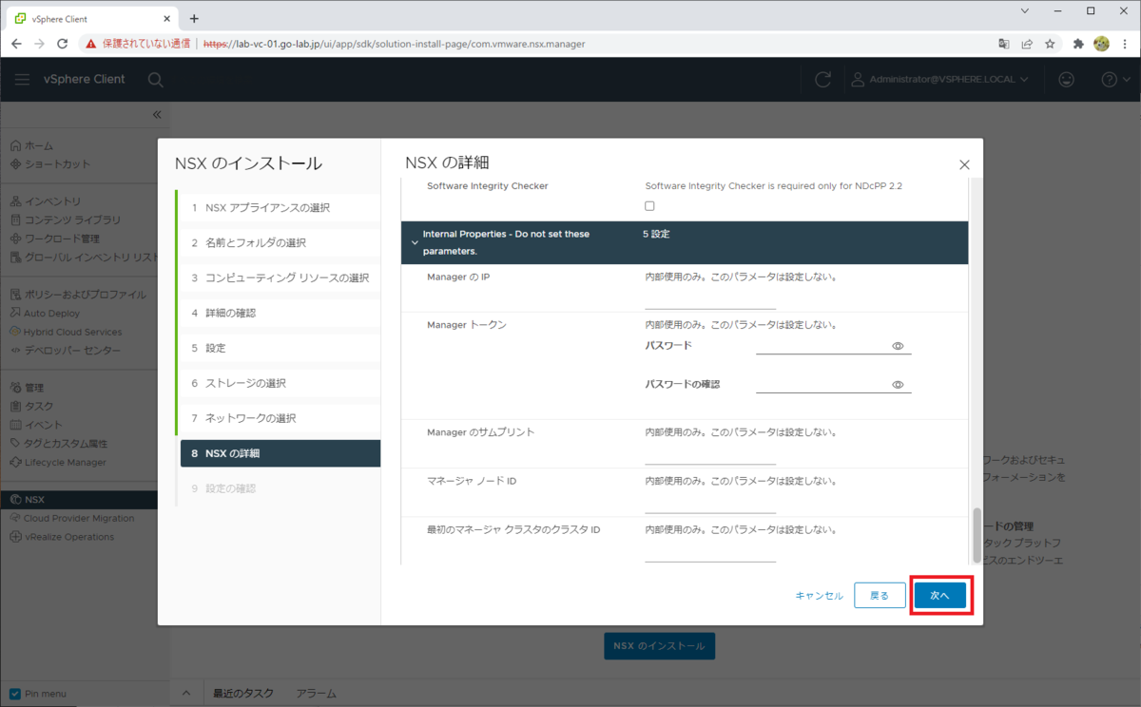Click the 最初のマネージャ クラスタのクラスタ ID input field

pyautogui.click(x=710, y=552)
